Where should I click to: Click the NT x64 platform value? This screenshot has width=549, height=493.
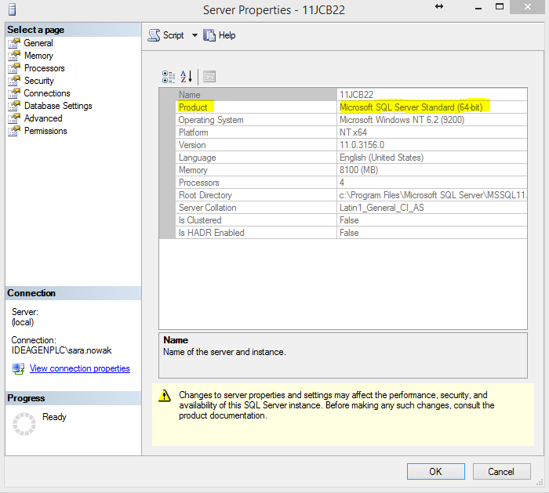pyautogui.click(x=353, y=132)
